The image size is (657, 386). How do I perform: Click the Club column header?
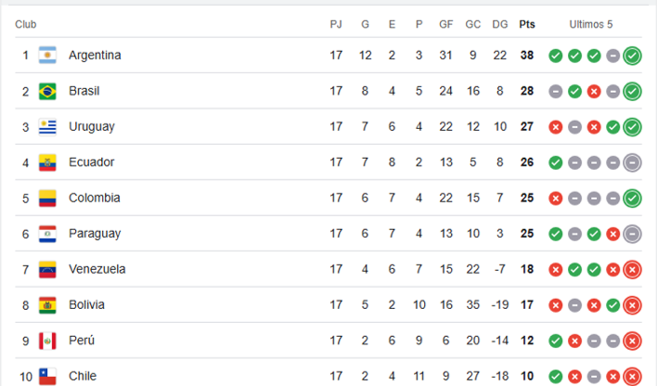[26, 24]
